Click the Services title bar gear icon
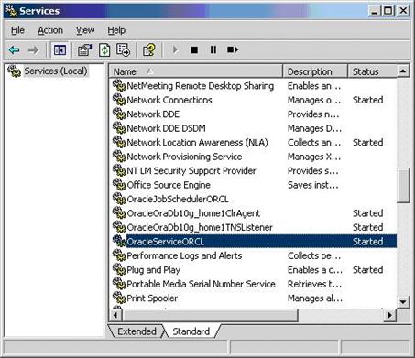 tap(12, 11)
